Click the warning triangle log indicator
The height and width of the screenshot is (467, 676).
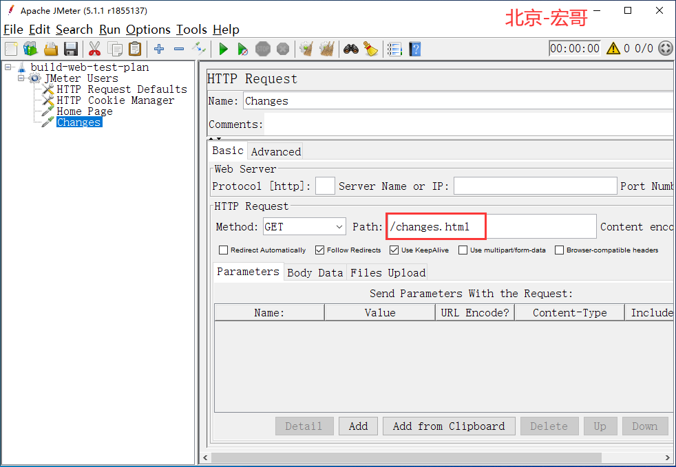613,48
